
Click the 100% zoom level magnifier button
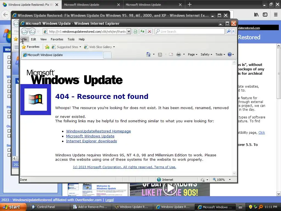tap(219, 180)
